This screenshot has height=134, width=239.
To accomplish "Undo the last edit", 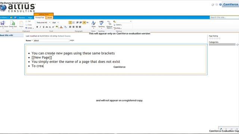I will (x=29, y=28).
